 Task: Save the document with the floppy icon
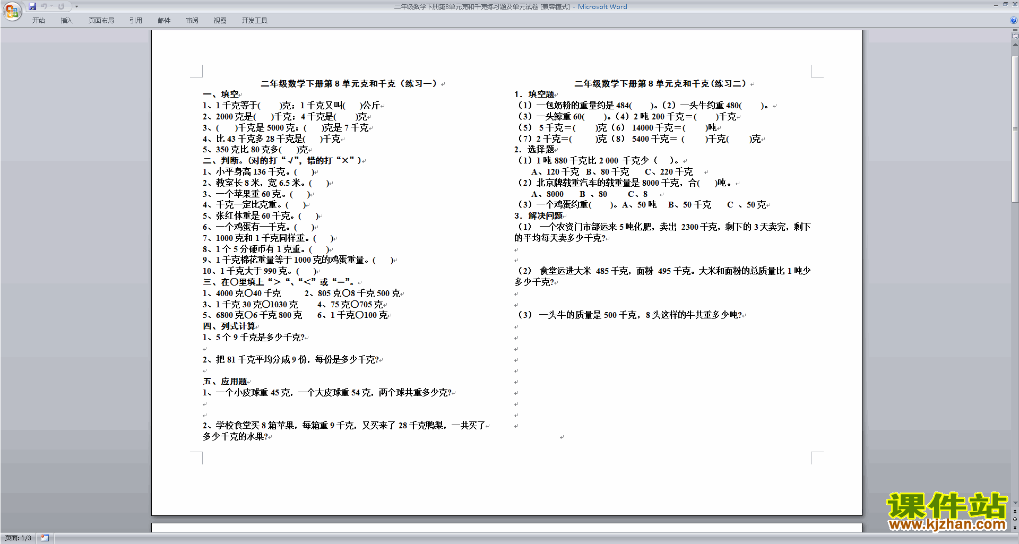click(x=32, y=6)
